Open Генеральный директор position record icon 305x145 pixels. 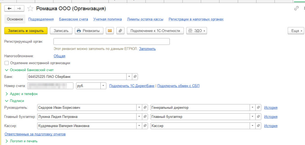tap(258, 108)
